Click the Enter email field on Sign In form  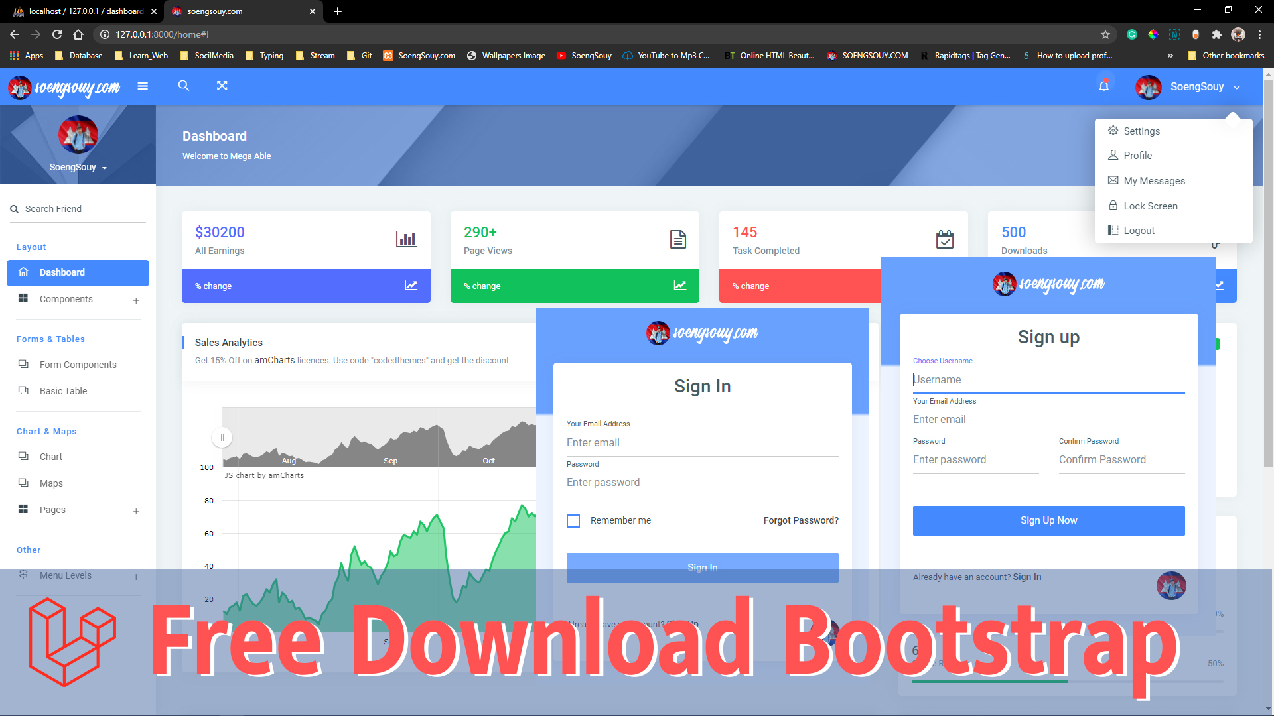[702, 442]
